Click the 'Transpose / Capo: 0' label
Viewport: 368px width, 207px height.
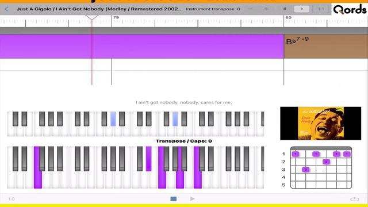tap(184, 141)
